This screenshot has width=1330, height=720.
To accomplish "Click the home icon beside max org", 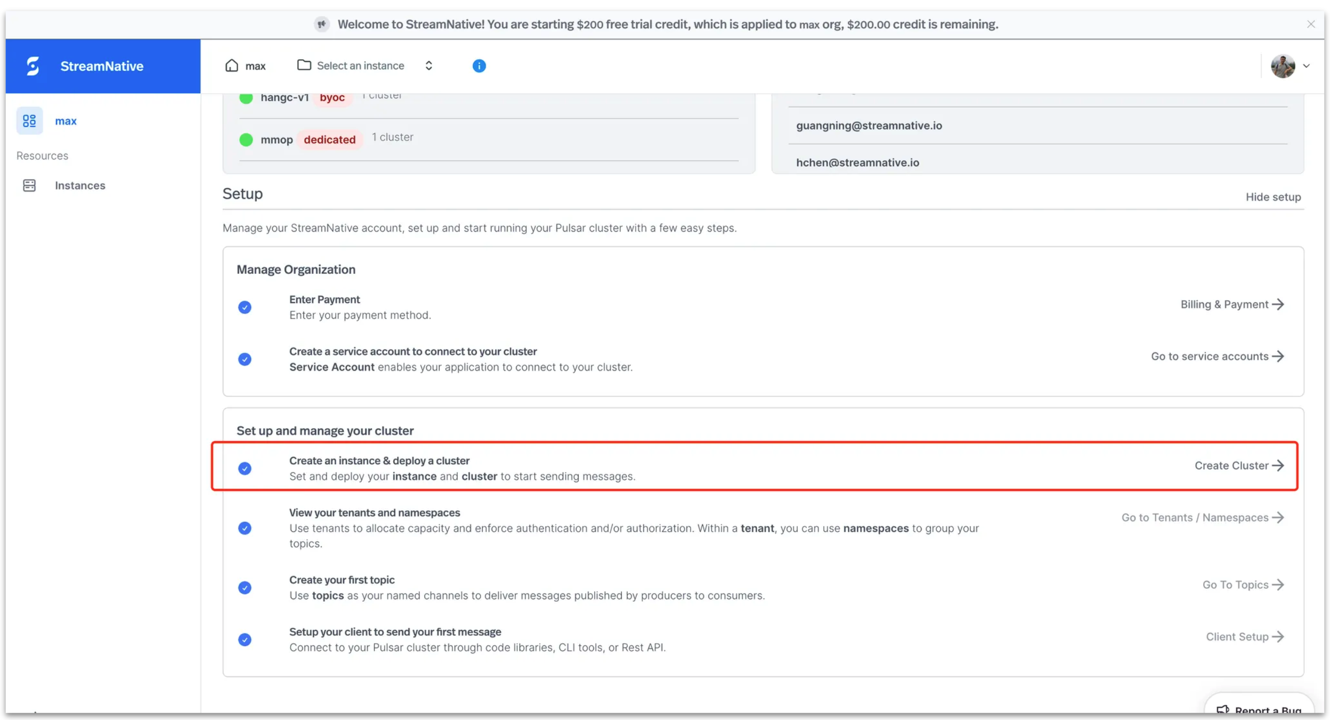I will (x=231, y=65).
